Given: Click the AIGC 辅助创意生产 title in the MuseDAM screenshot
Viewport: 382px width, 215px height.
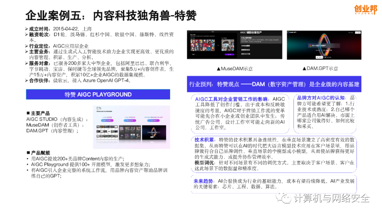Looking at the screenshot, I should pyautogui.click(x=251, y=33).
